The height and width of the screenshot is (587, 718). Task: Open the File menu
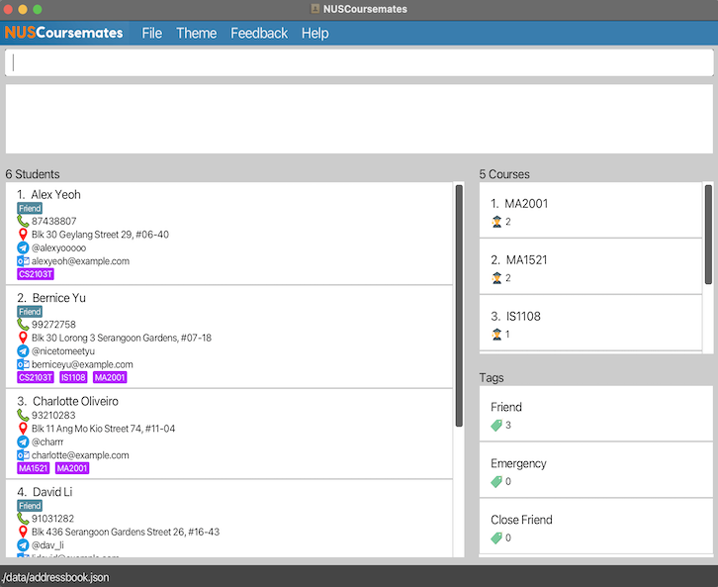coord(151,33)
